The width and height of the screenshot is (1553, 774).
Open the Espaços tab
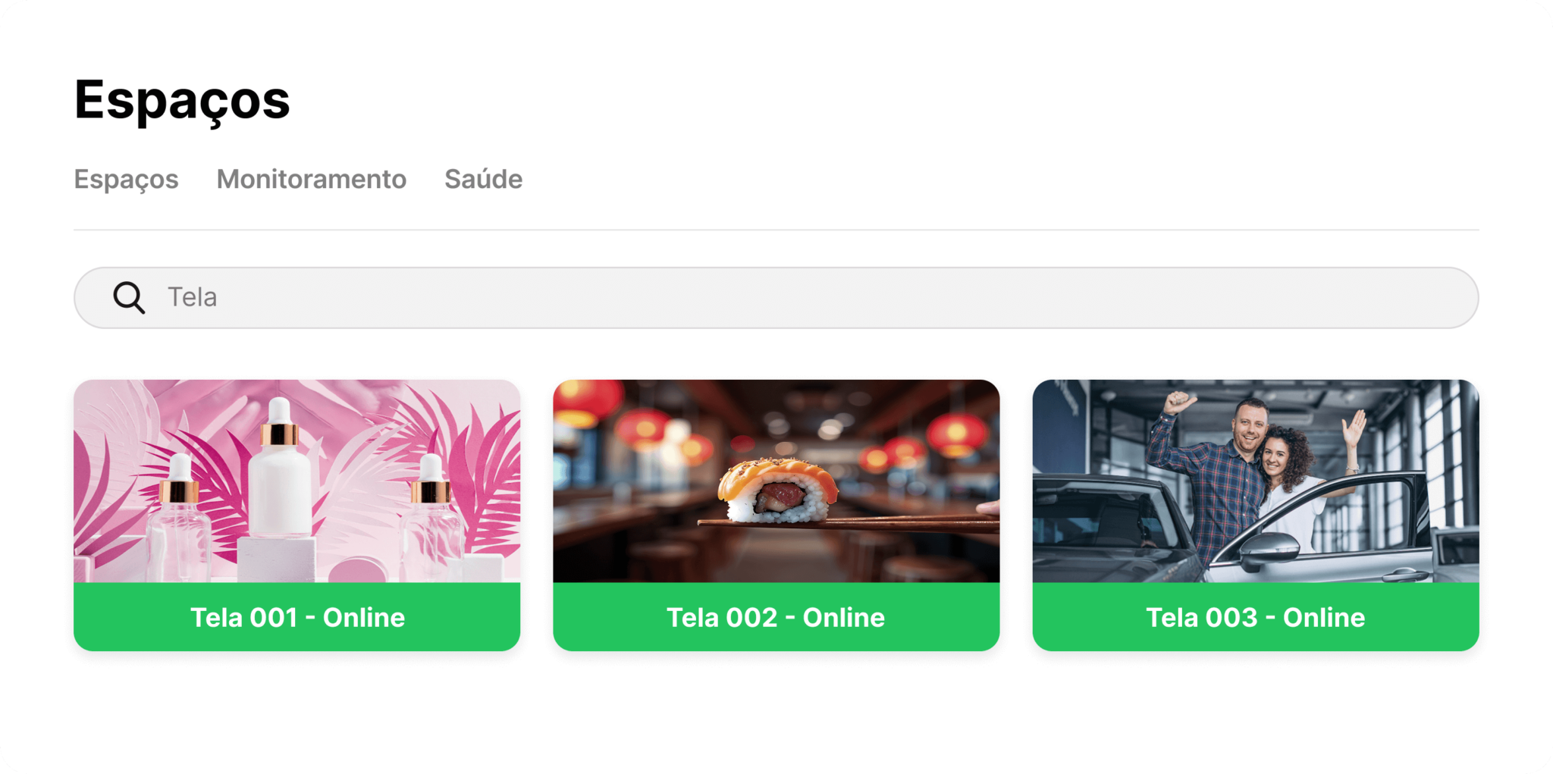pyautogui.click(x=126, y=180)
